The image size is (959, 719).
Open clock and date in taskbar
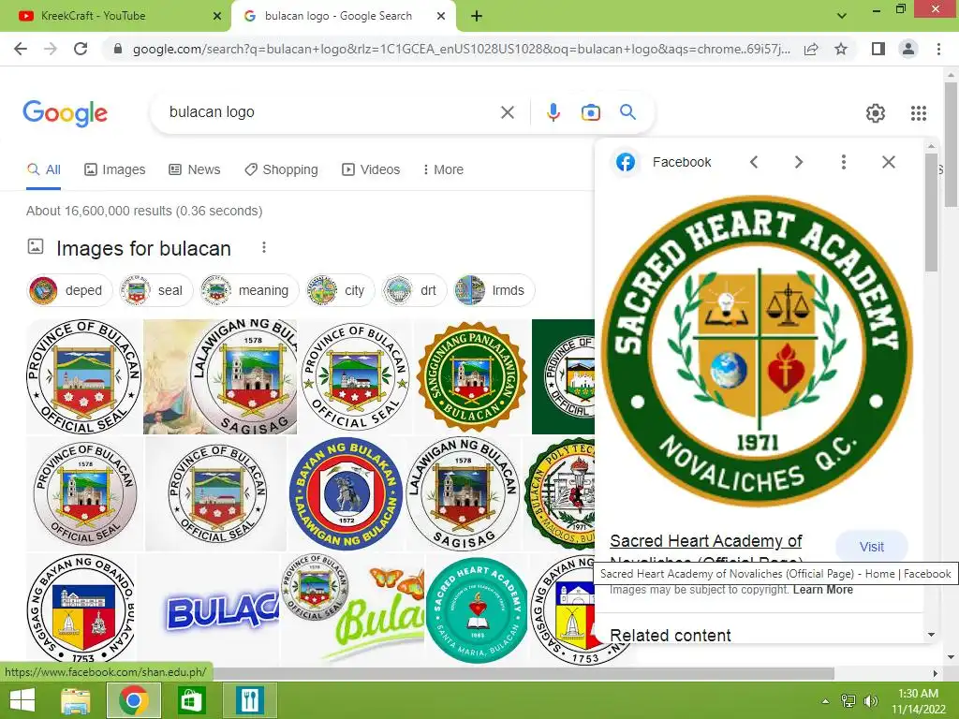[918, 701]
